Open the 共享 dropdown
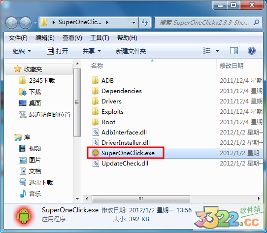The width and height of the screenshot is (267, 233). click(x=92, y=51)
